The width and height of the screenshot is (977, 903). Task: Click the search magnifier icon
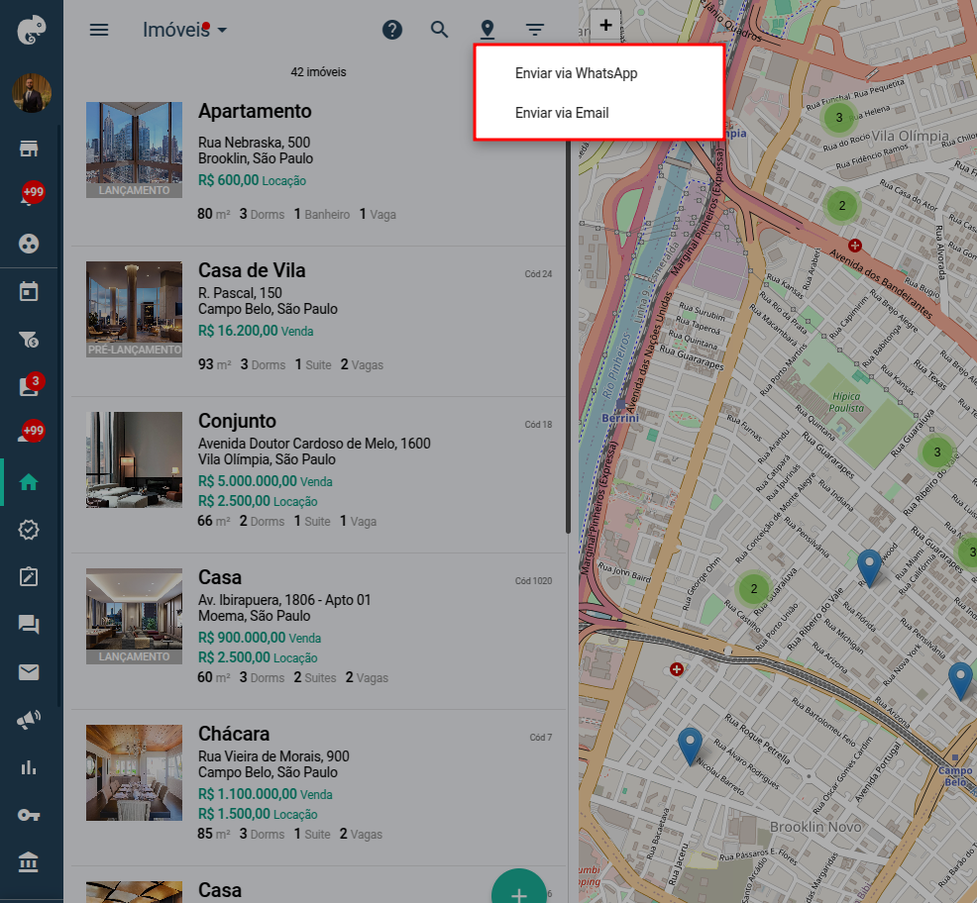point(439,30)
